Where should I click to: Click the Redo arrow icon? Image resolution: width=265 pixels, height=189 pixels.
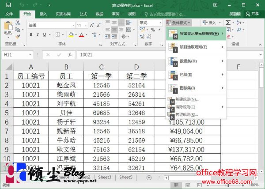pyautogui.click(x=35, y=5)
